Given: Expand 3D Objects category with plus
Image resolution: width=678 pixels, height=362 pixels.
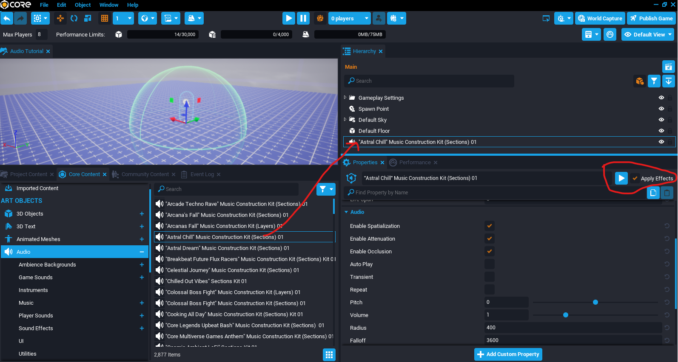Looking at the screenshot, I should (x=142, y=213).
